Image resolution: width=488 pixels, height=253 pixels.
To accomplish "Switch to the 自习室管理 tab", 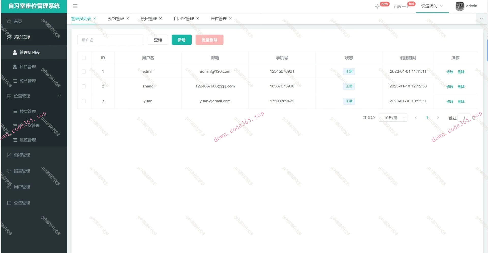I will point(184,19).
